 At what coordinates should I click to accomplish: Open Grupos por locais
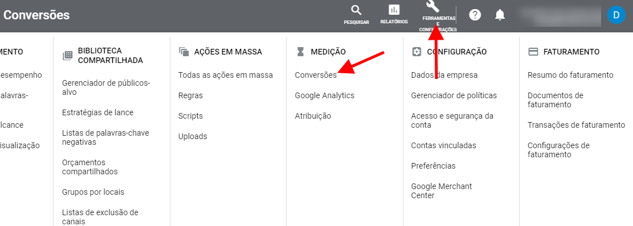[93, 192]
